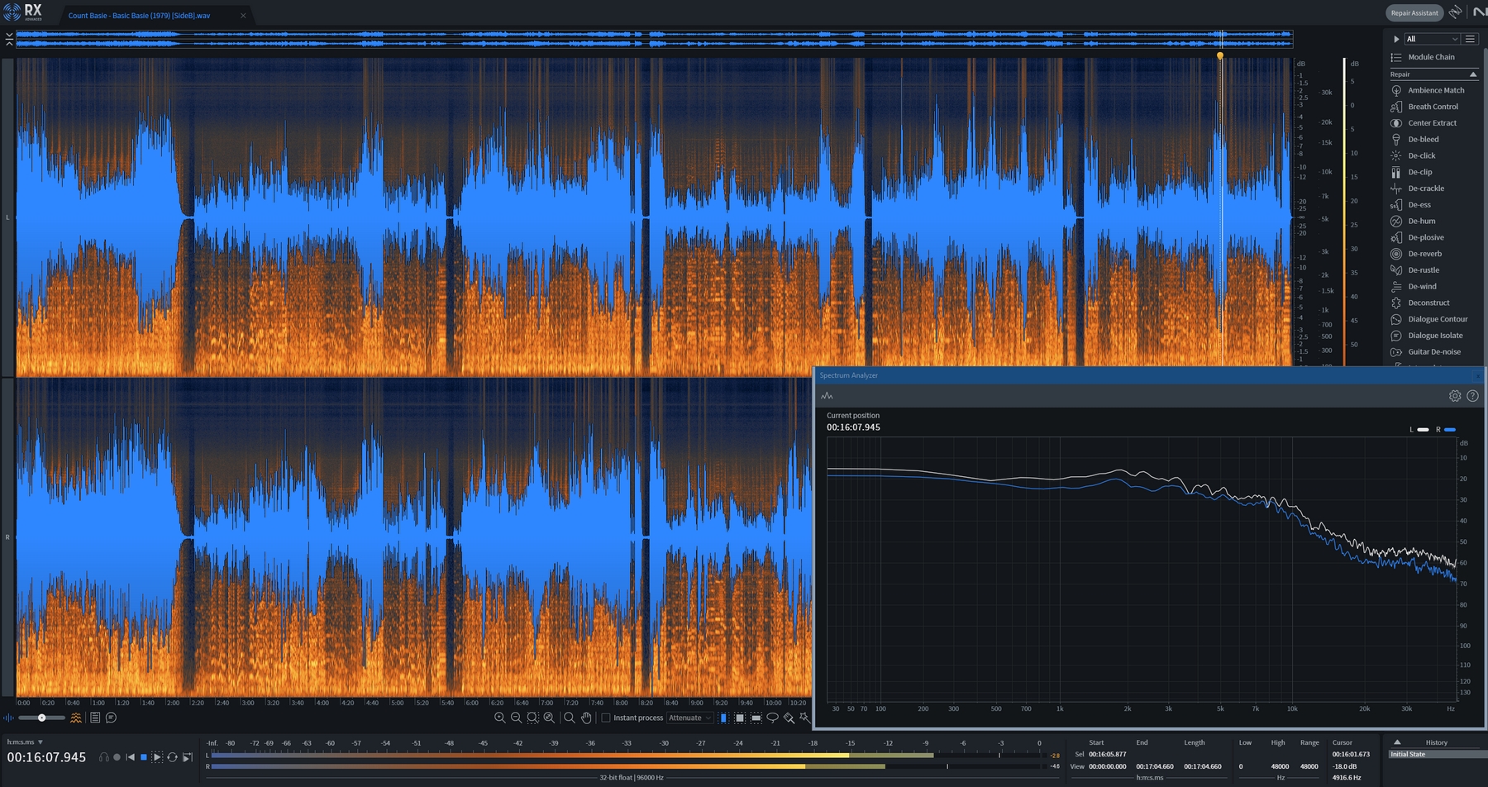Select the time-frequency selection tool
This screenshot has width=1488, height=787.
coord(740,718)
